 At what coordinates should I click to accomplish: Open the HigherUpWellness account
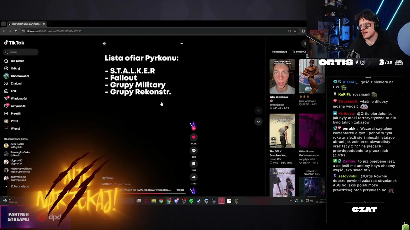point(18,170)
